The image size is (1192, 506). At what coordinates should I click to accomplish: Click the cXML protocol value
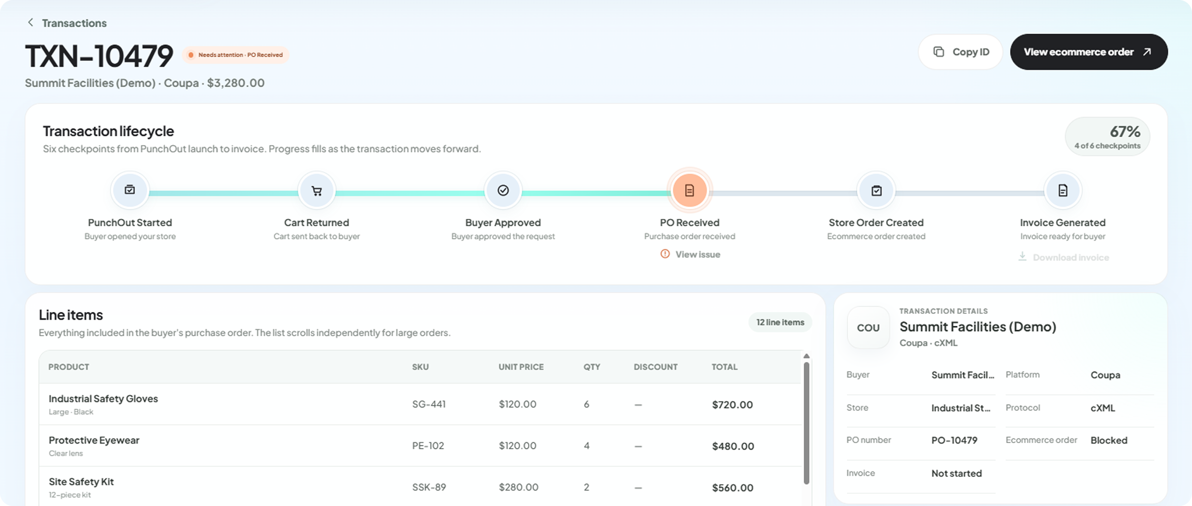pyautogui.click(x=1102, y=408)
